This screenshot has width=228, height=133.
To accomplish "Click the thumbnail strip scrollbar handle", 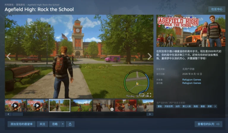I will tap(18, 114).
